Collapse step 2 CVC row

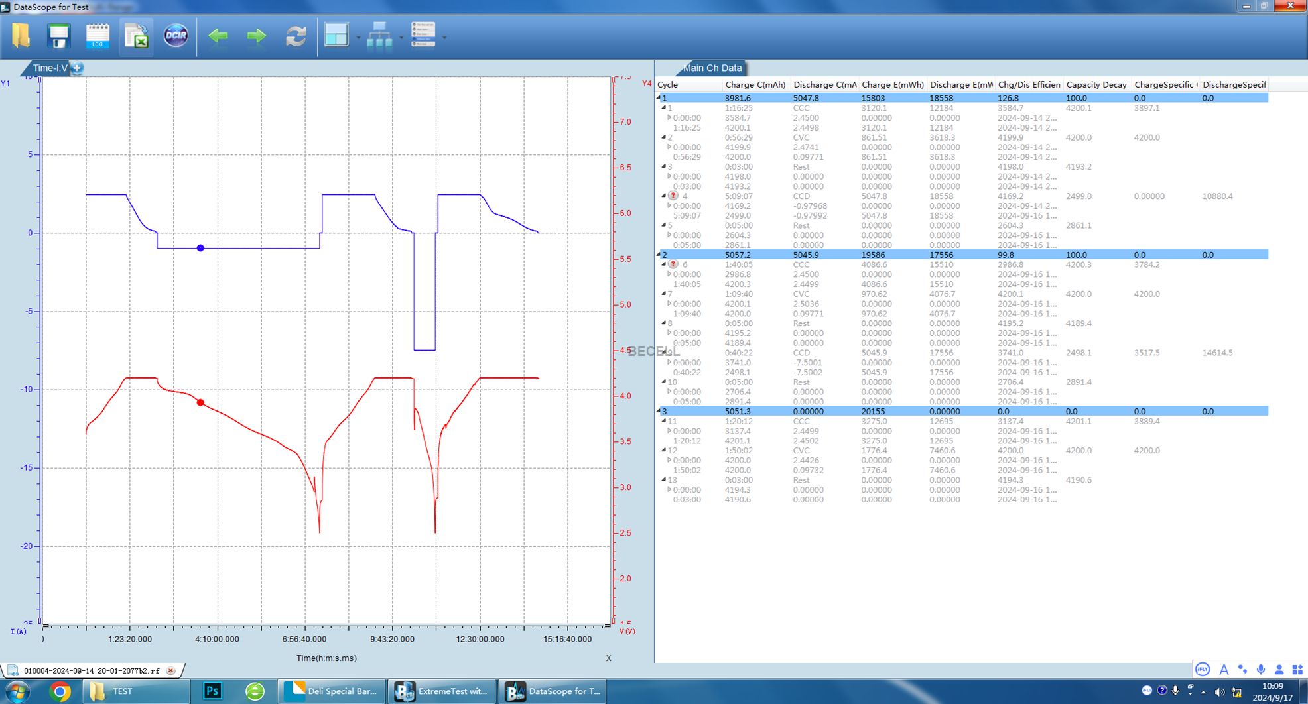click(x=664, y=137)
